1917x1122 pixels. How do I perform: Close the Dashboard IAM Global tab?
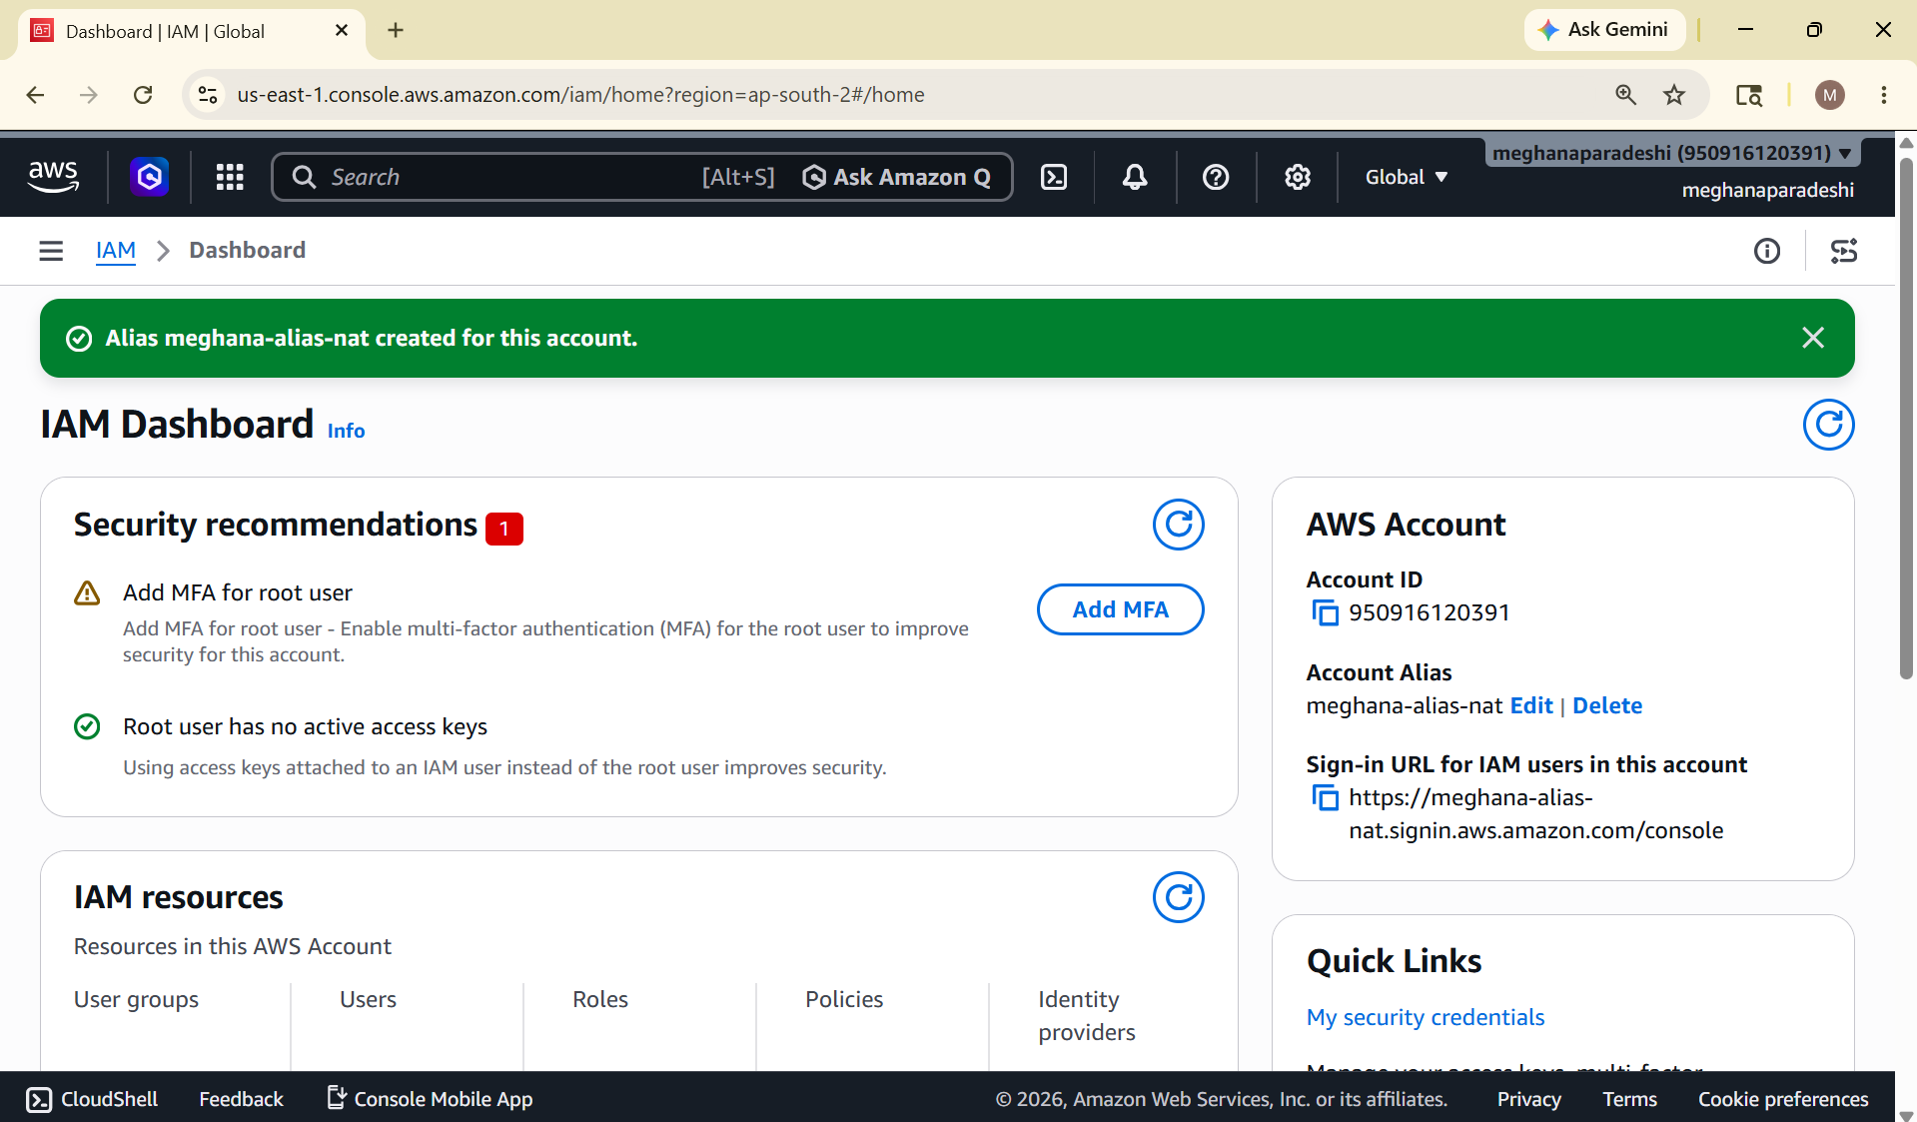click(x=342, y=31)
